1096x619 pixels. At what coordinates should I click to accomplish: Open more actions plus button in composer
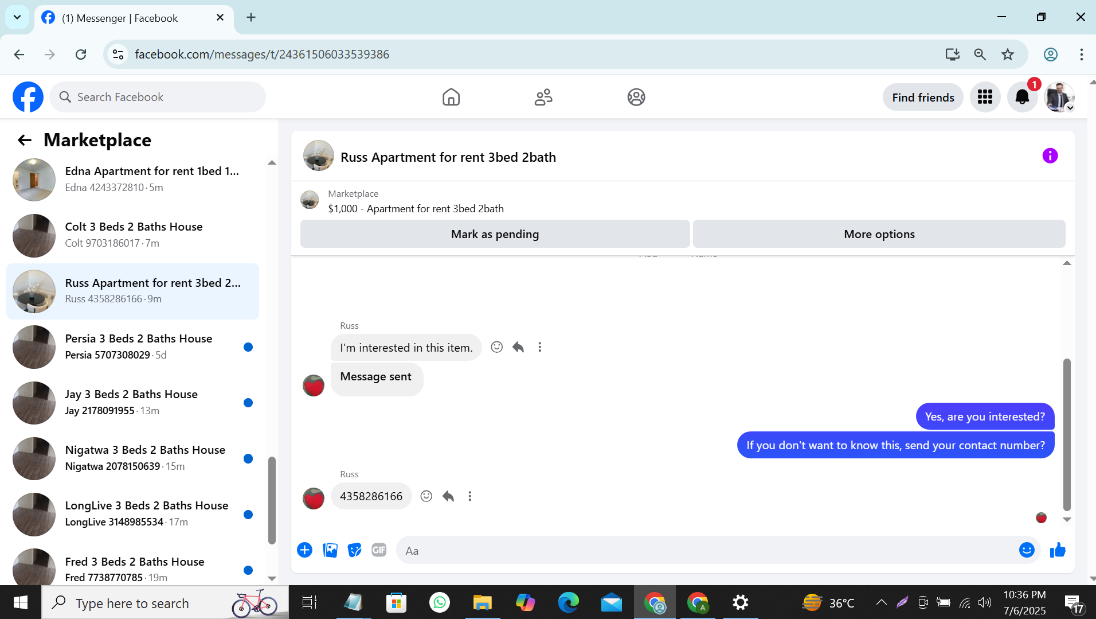(x=304, y=550)
